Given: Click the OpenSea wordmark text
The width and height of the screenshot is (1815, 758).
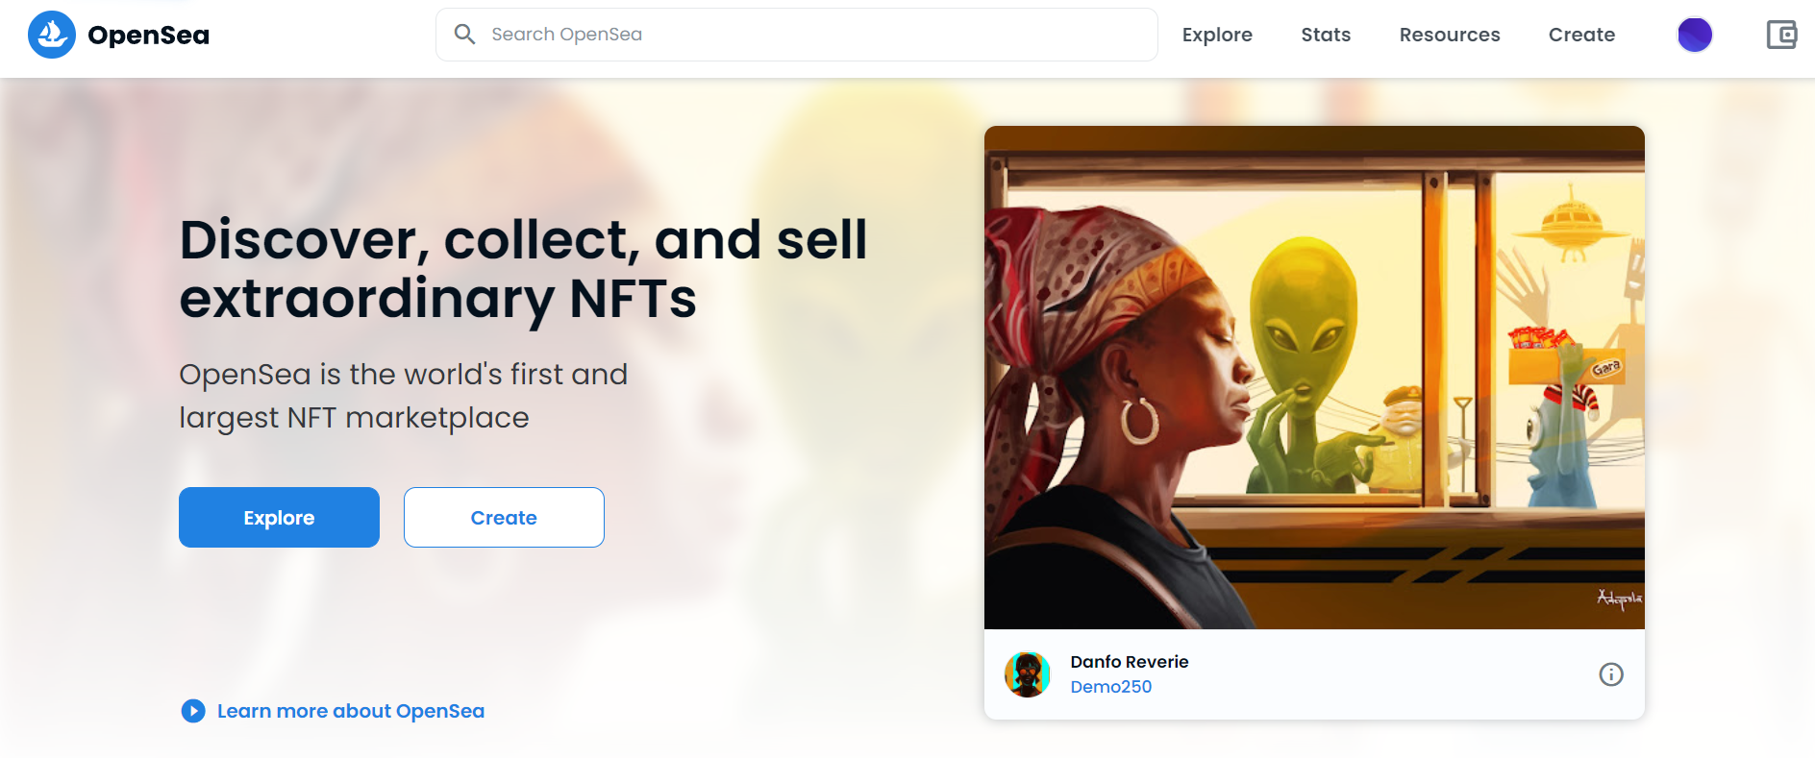Looking at the screenshot, I should click(x=148, y=36).
